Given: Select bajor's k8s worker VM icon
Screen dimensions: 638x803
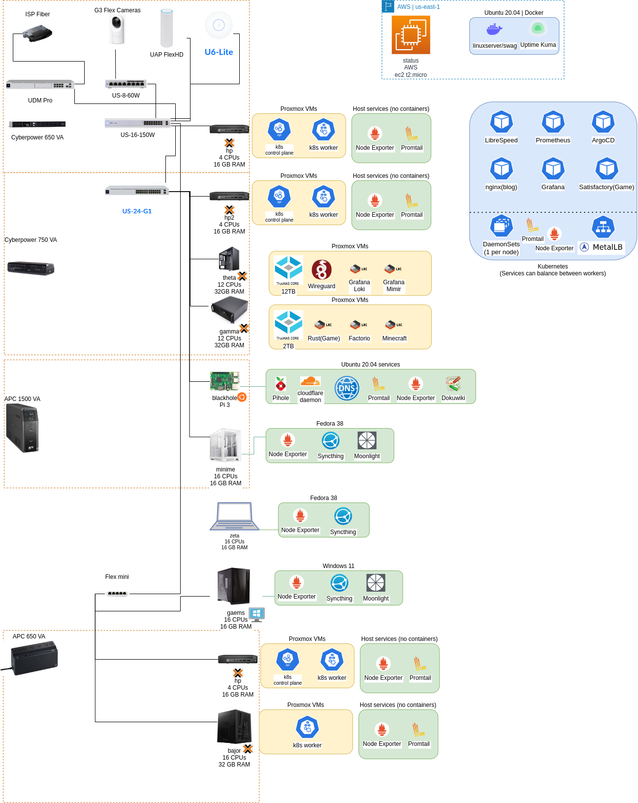Looking at the screenshot, I should [x=307, y=727].
